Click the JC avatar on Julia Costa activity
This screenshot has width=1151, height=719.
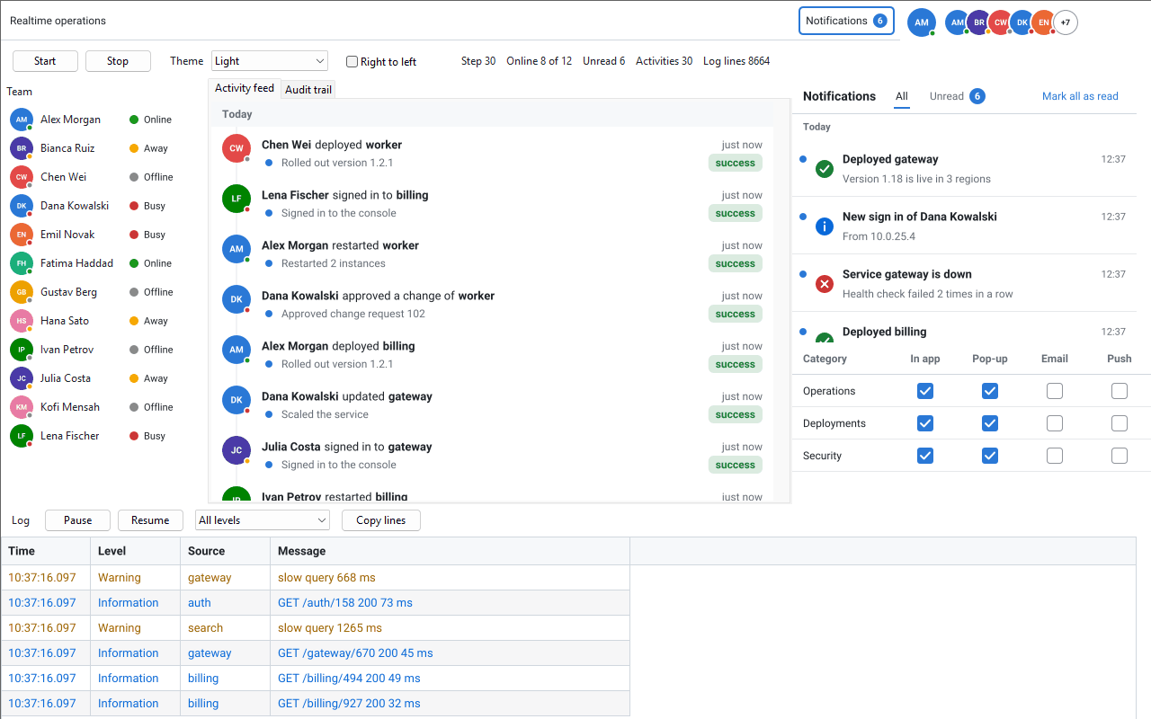pos(236,450)
